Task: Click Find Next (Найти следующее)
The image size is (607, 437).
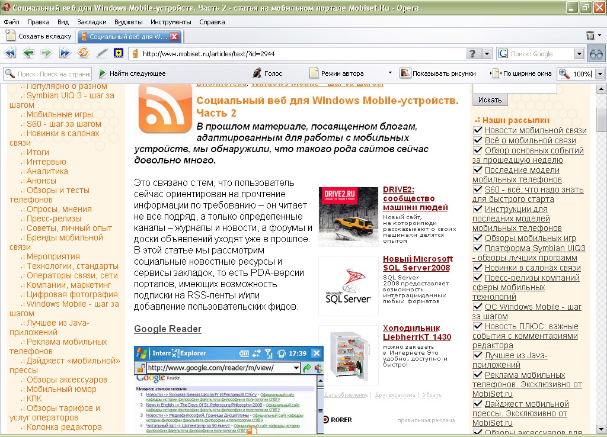Action: coord(132,73)
